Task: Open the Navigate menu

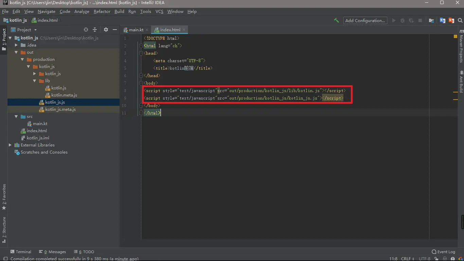Action: click(47, 11)
